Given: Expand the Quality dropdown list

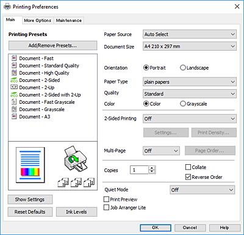Looking at the screenshot, I should 190,94.
